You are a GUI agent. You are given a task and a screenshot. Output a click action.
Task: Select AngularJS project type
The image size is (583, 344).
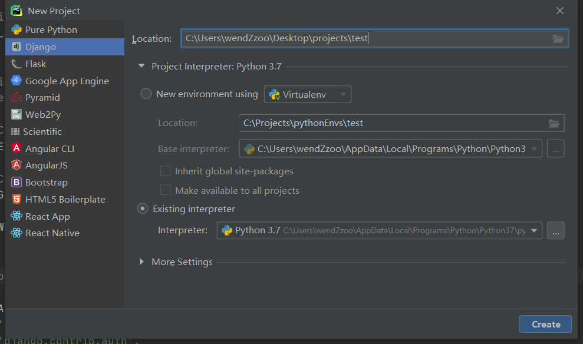coord(65,165)
